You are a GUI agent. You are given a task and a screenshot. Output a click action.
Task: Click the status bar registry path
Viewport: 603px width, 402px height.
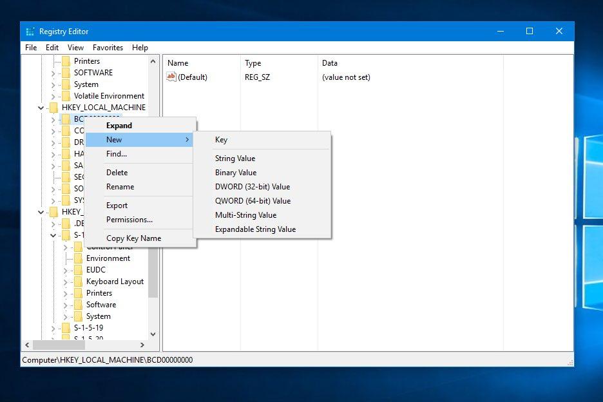coord(108,360)
